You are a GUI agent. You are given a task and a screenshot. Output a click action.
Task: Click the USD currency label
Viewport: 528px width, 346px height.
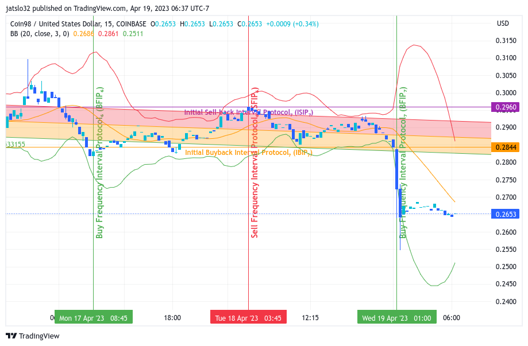click(x=503, y=23)
